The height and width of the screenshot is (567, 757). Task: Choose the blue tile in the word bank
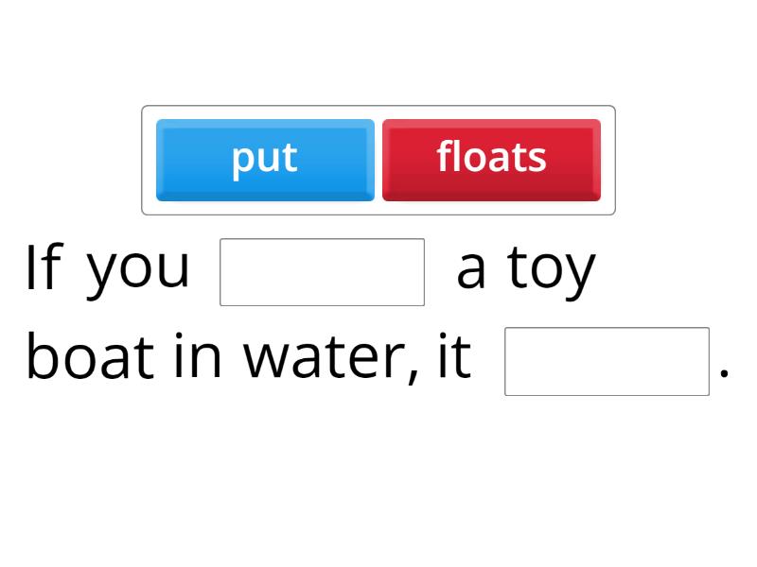[265, 159]
